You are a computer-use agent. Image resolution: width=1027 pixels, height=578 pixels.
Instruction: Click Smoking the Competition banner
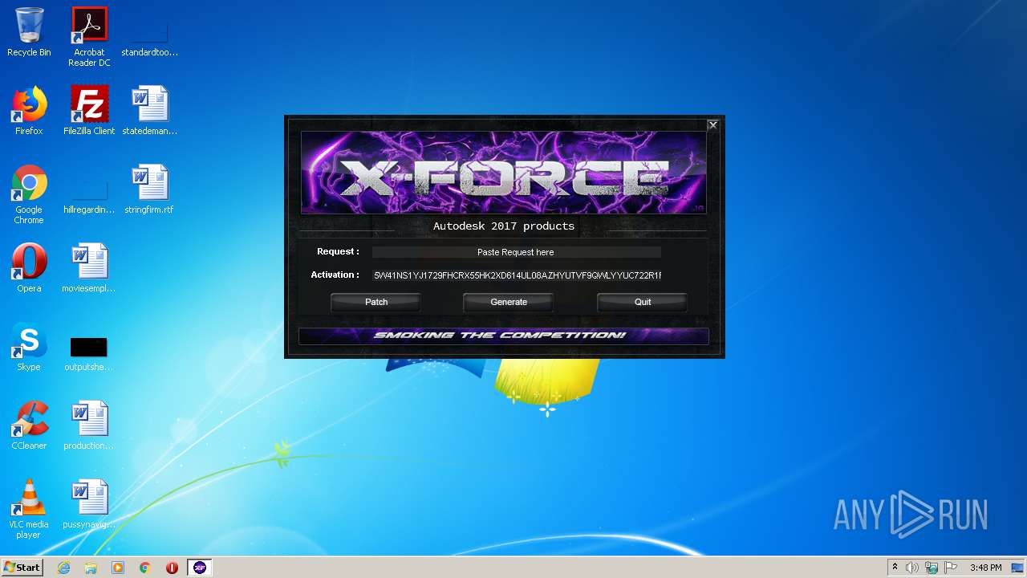503,336
